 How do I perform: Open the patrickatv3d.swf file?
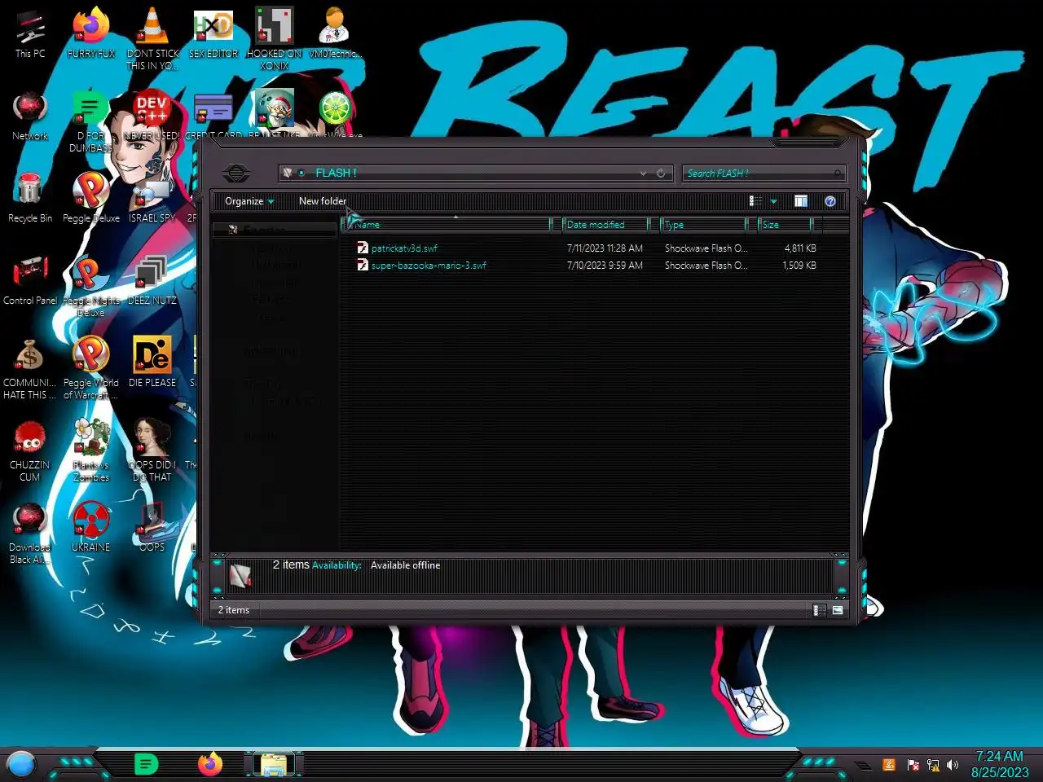(x=404, y=248)
